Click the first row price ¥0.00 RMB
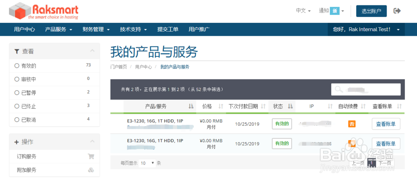417x182 pixels. 211,121
